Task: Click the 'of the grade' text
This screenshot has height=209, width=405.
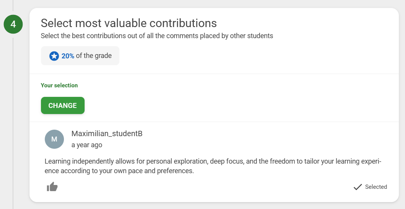Action: pyautogui.click(x=94, y=56)
